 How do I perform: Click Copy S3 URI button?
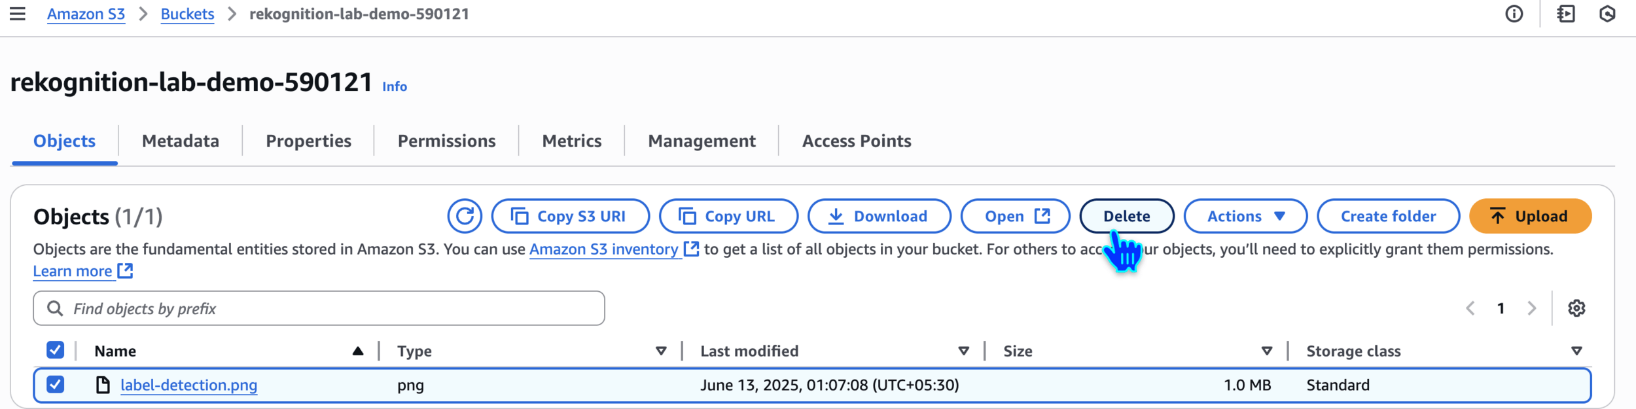point(571,216)
